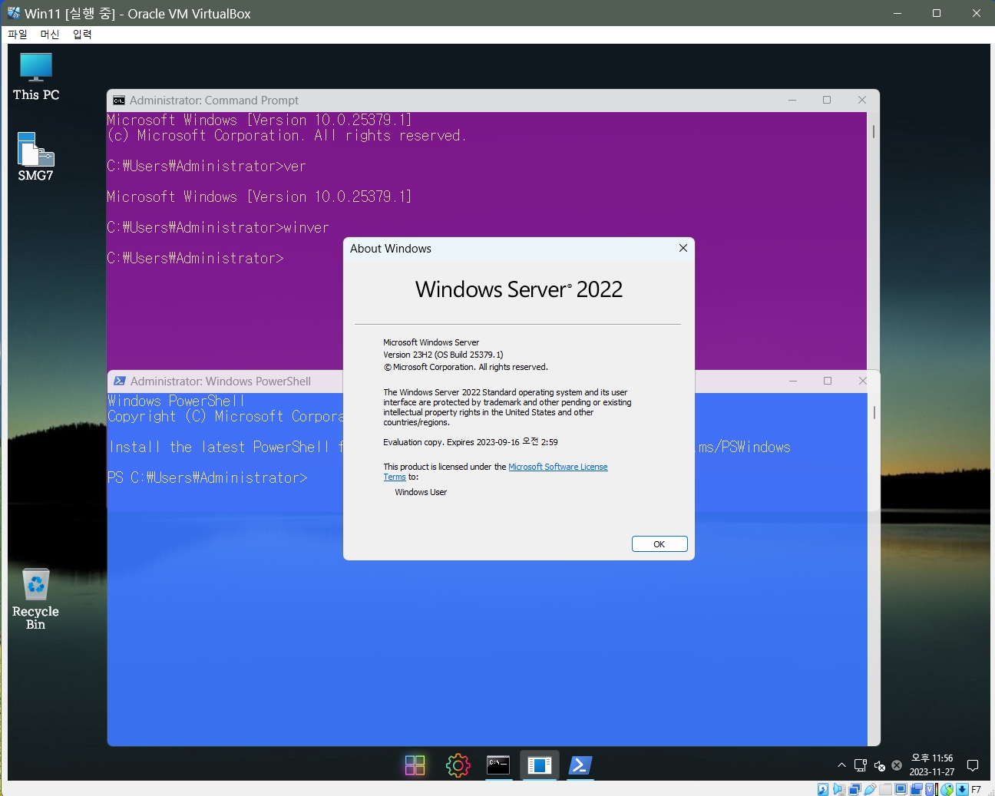
Task: Click the muted volume icon in the tray
Action: pos(879,765)
